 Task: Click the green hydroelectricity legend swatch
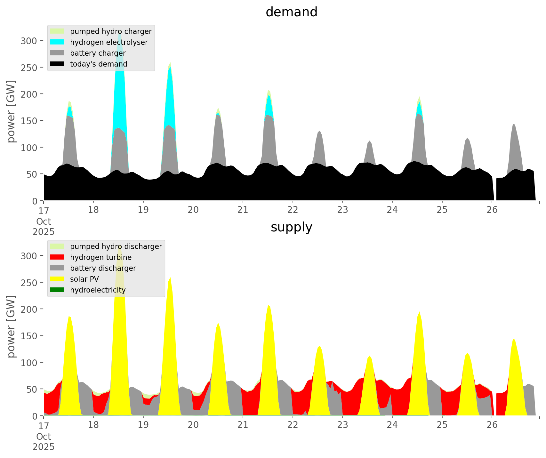[x=57, y=290]
